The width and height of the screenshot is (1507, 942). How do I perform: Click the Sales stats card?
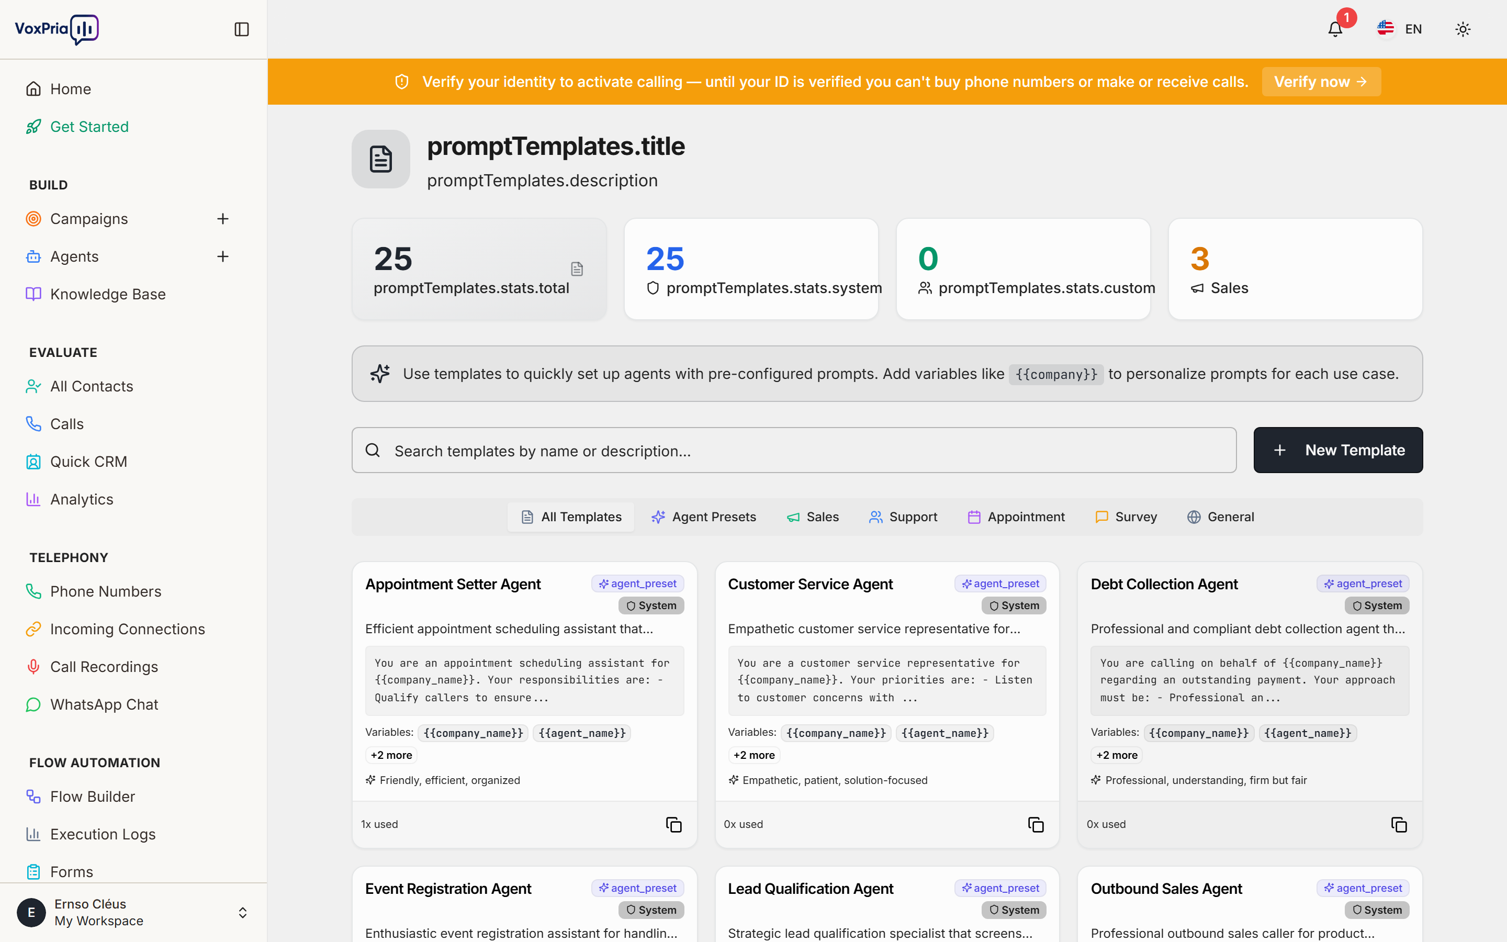pos(1295,269)
